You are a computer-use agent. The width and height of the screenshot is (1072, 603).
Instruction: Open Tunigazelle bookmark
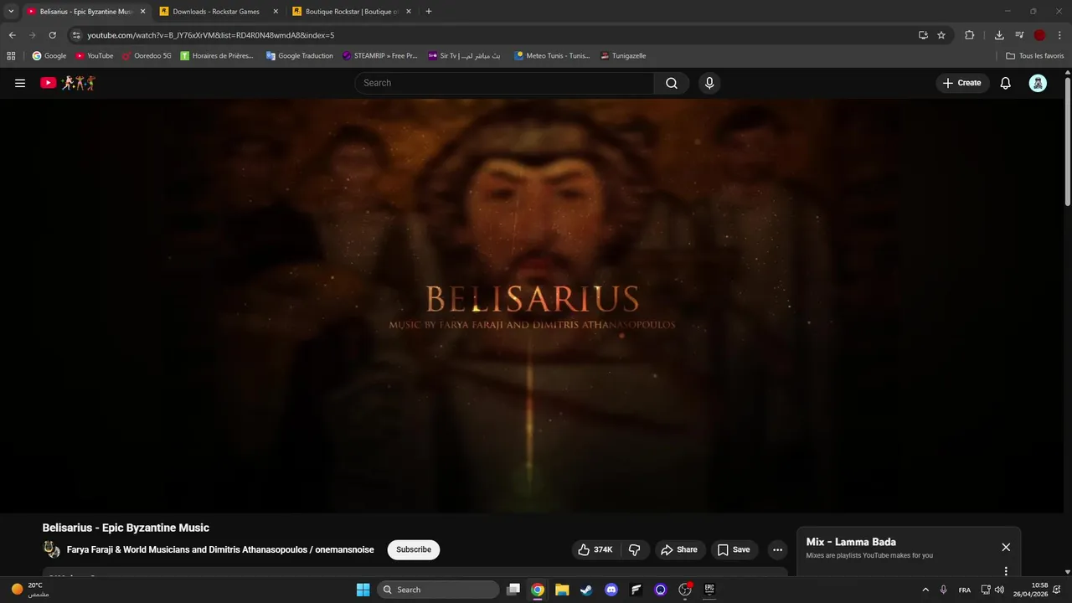(x=623, y=56)
